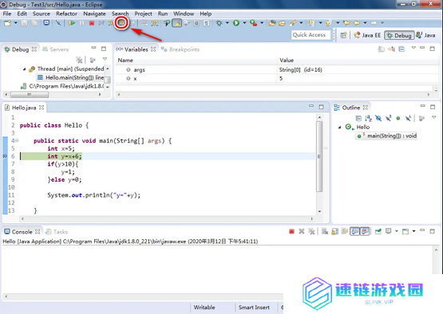Click the Debug bug icon in toolbar
443x314 pixels.
tap(219, 23)
